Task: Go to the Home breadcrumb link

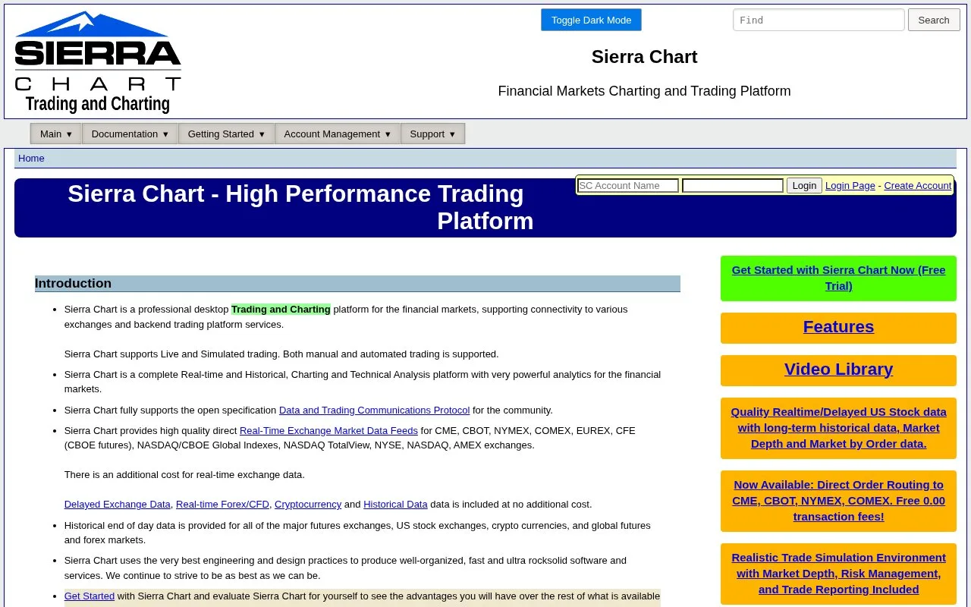Action: (31, 158)
